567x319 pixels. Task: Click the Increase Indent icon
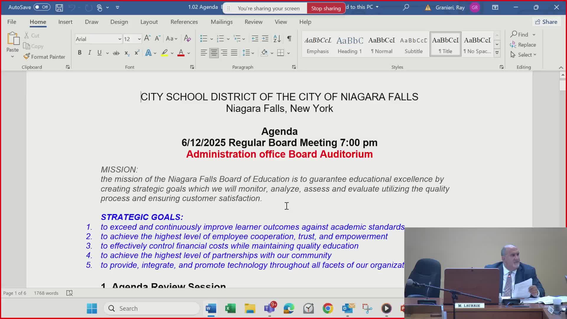point(265,38)
